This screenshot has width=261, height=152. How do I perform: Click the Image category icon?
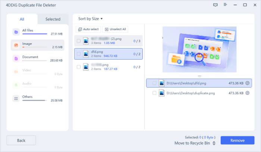tap(16, 45)
